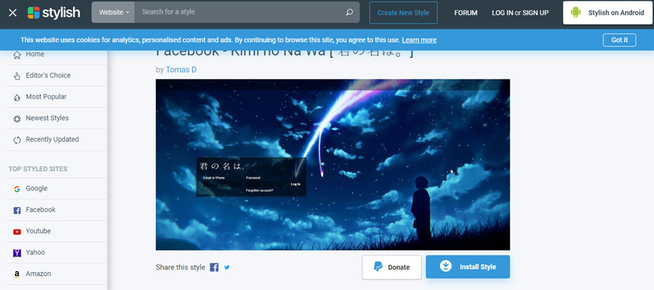Screen dimensions: 654x290
Task: Open the LOG IN link
Action: pyautogui.click(x=502, y=13)
